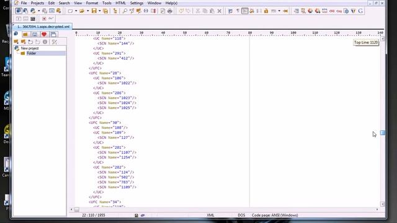
Task: Toggle the pressed word wrap button
Action: tap(244, 11)
